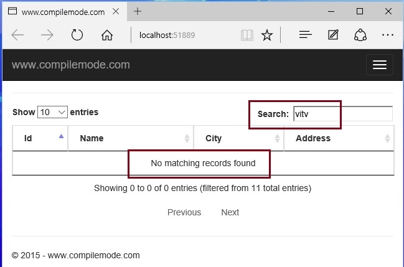
Task: Go to the browser home page
Action: tap(107, 35)
